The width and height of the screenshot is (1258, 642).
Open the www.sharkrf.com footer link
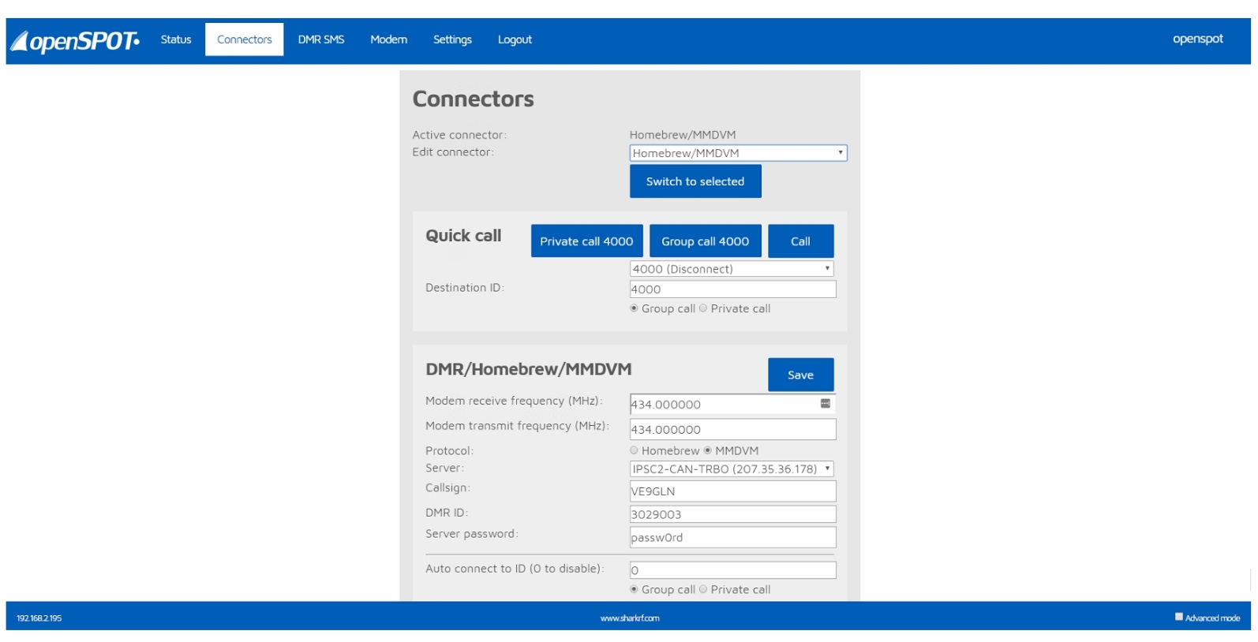[x=630, y=618]
